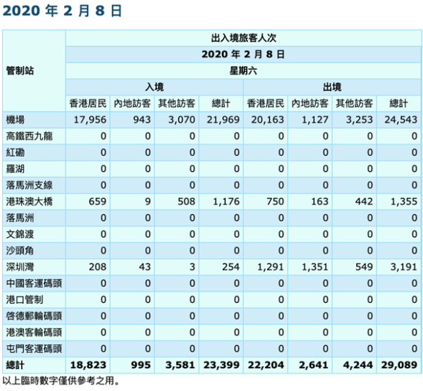
Task: Click the 落馬洲支線 row label
Action: 24,185
